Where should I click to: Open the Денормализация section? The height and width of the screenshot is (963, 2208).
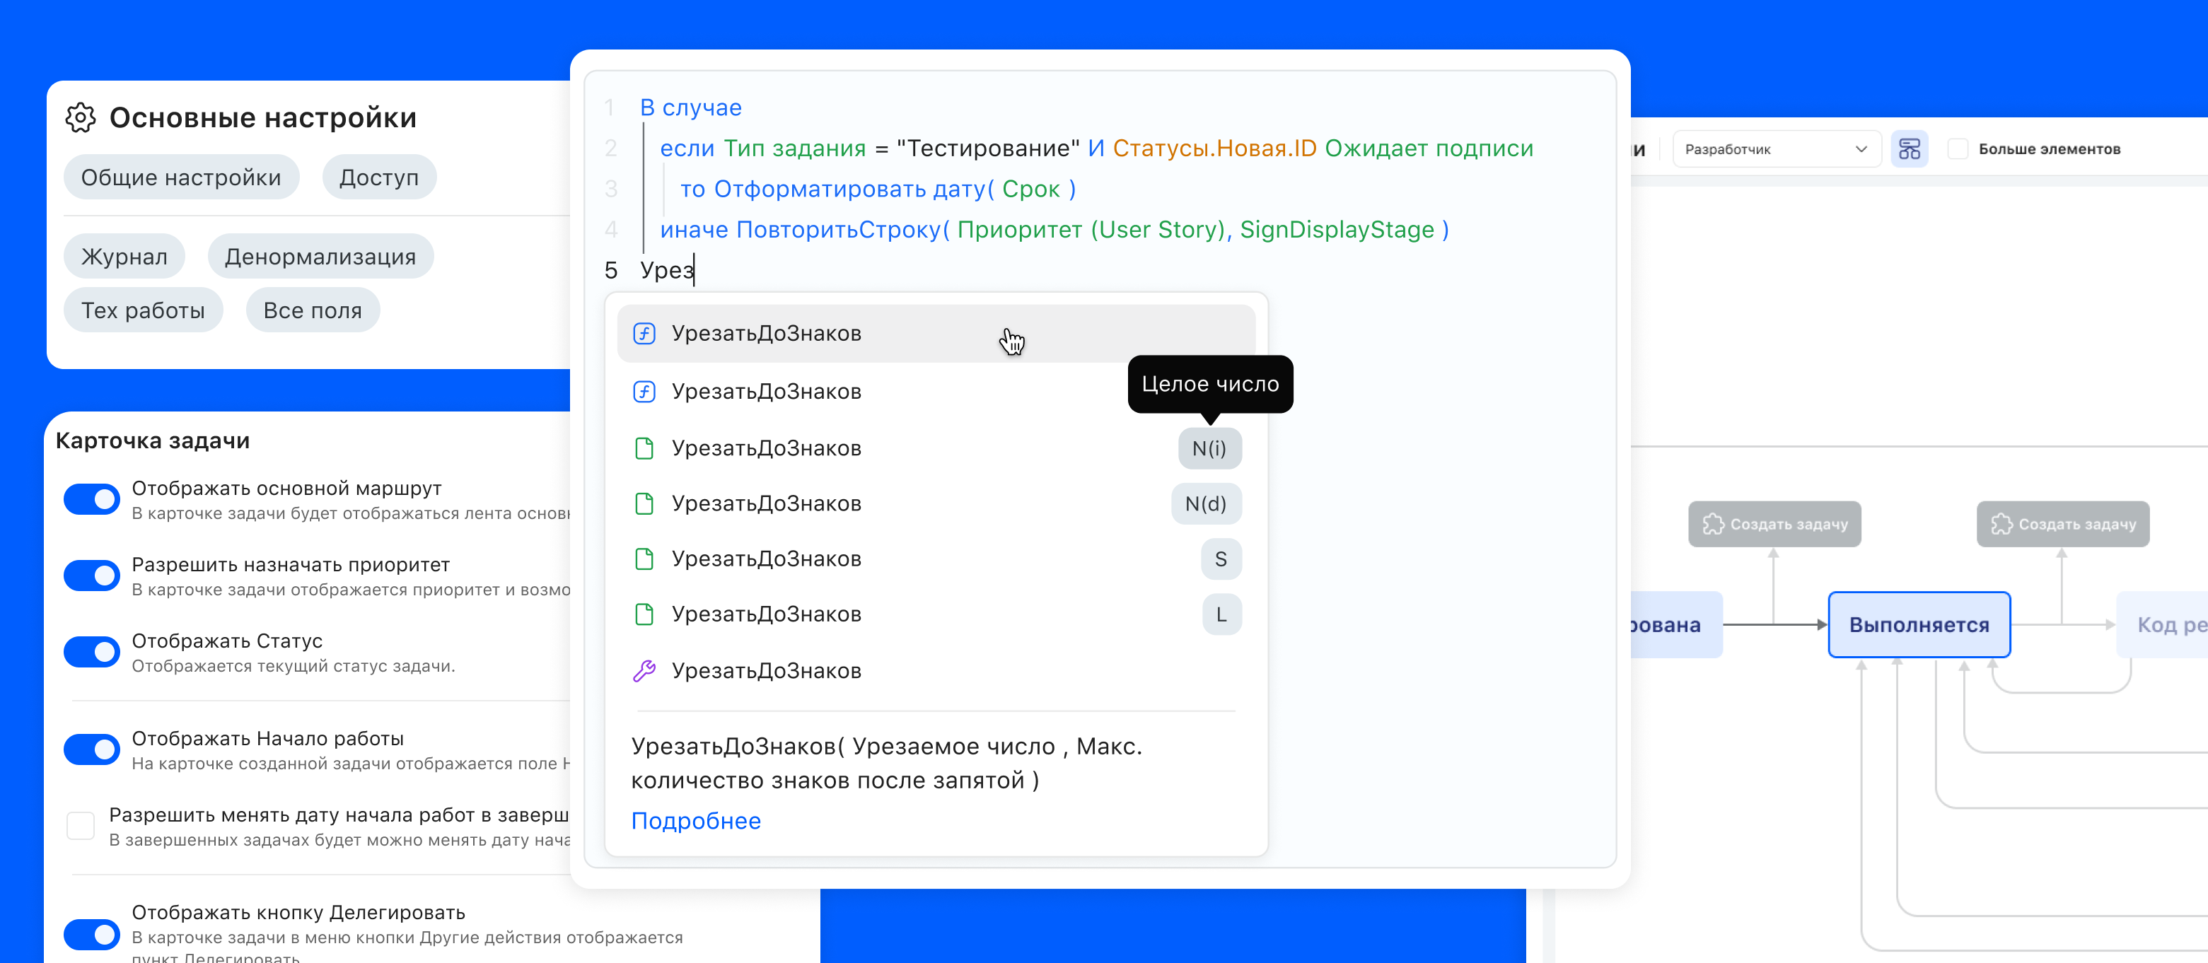click(x=320, y=255)
